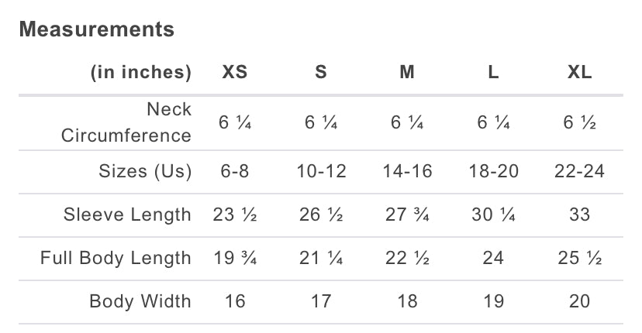
Task: Click the XS full body length 19 ¾
Action: click(234, 258)
